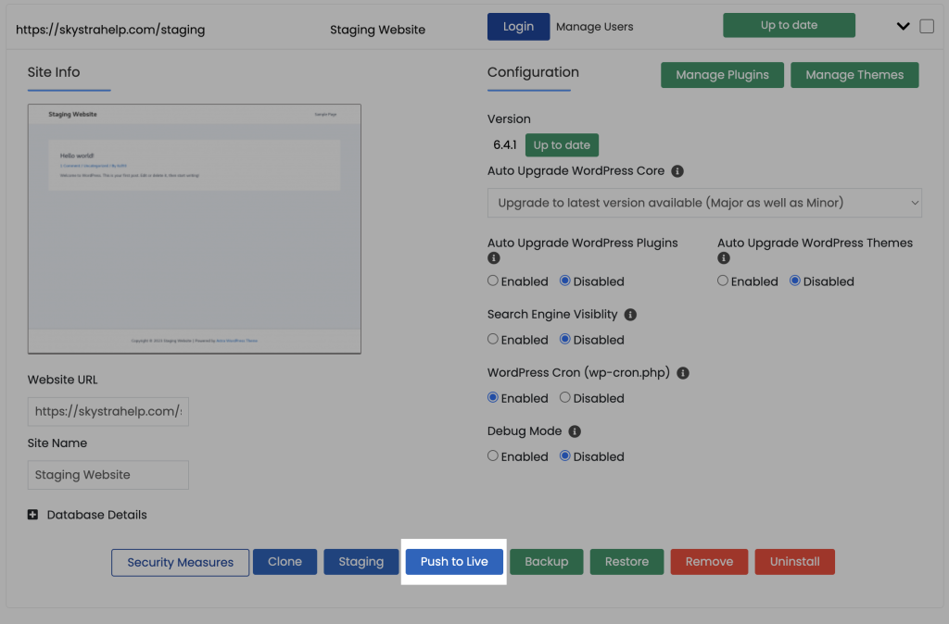Click the red Uninstall button

(x=794, y=562)
